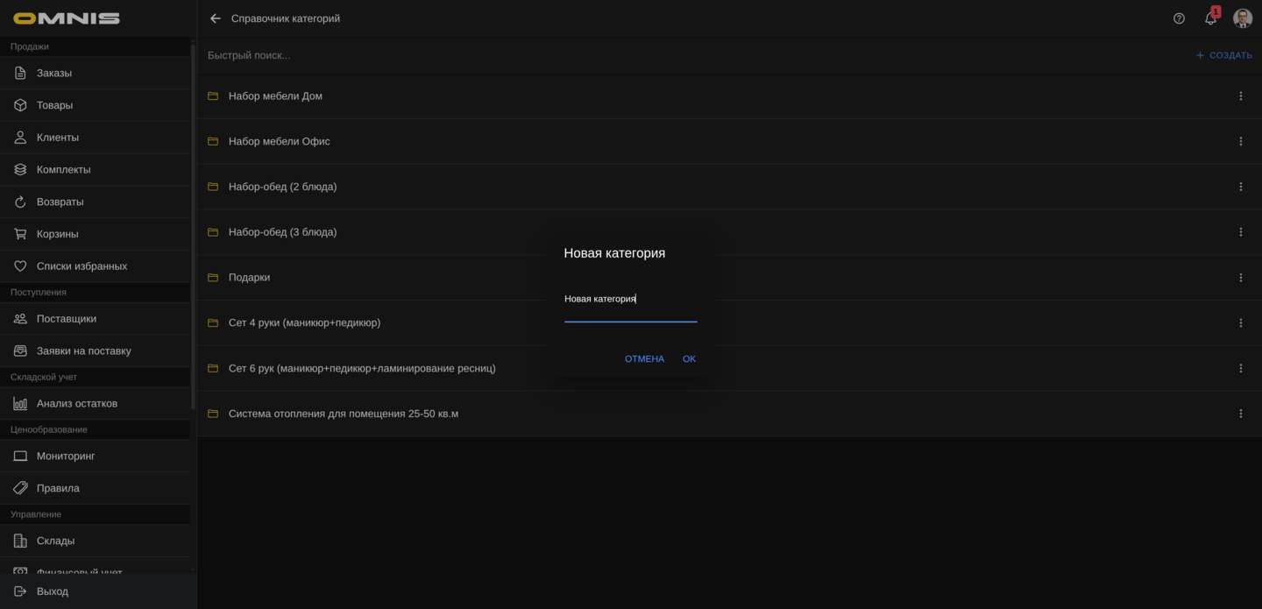The height and width of the screenshot is (609, 1262).
Task: Select Анализ остатков chart icon
Action: (x=20, y=404)
